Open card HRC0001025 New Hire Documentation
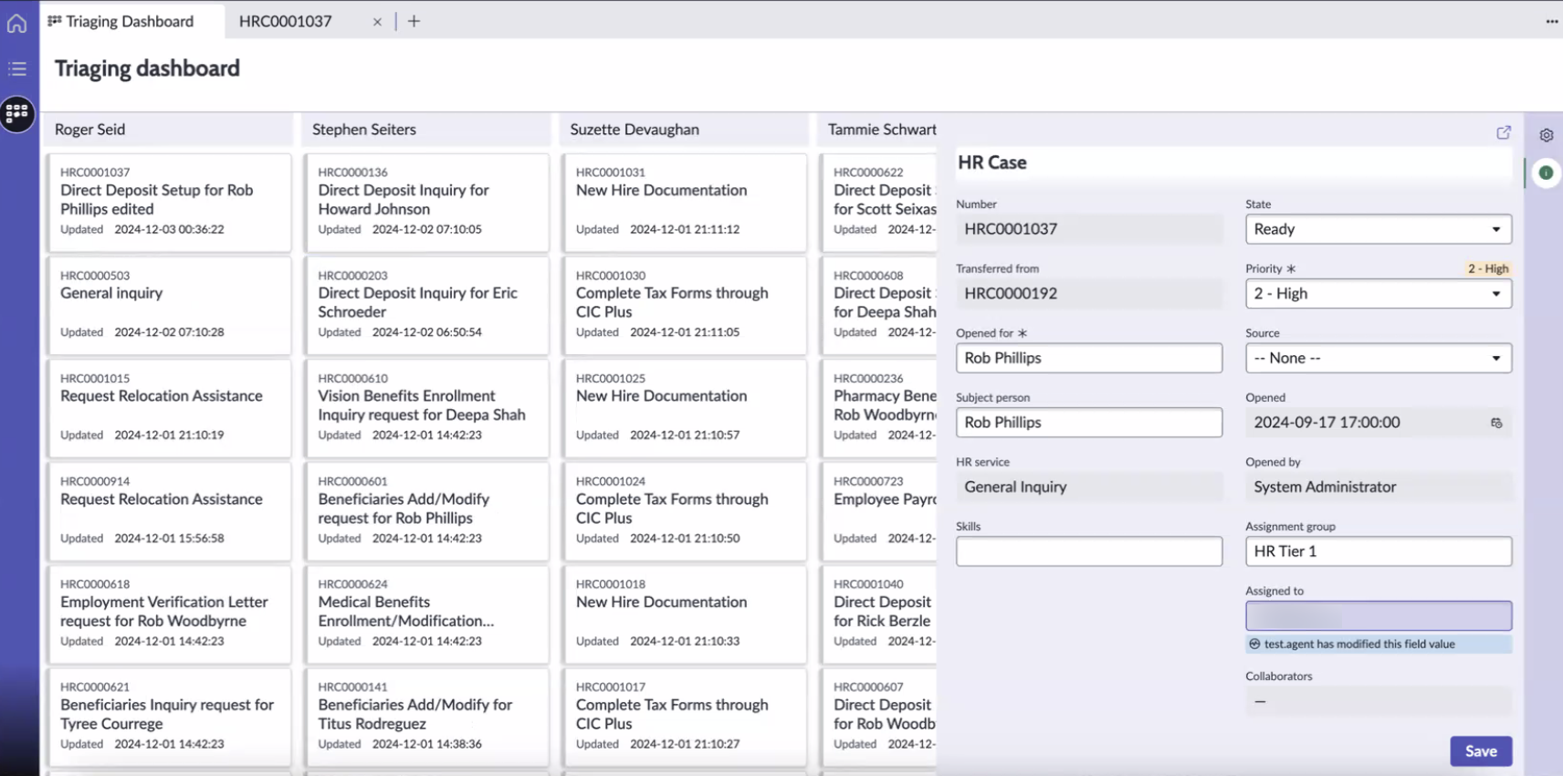 [685, 409]
